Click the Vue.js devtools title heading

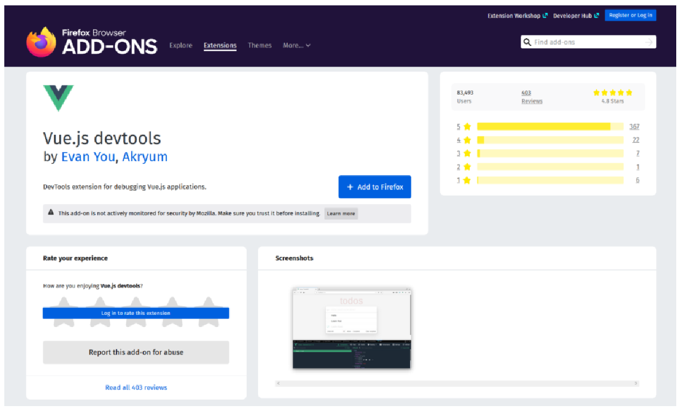tap(102, 138)
